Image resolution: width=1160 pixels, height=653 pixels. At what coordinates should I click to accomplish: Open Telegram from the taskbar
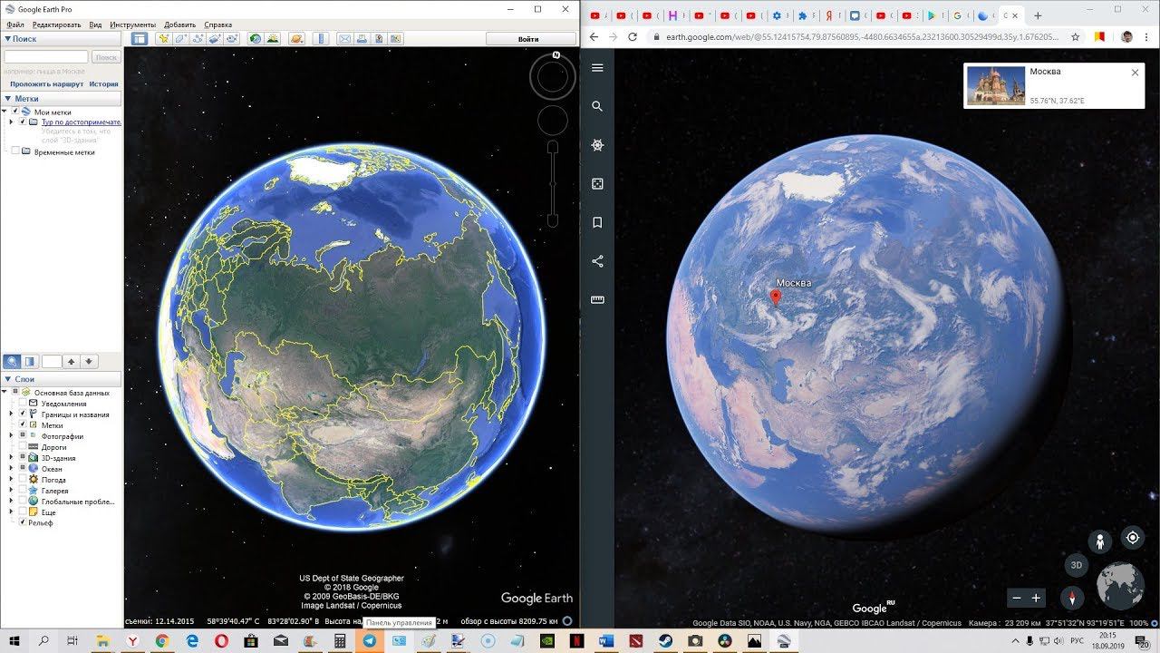point(369,640)
